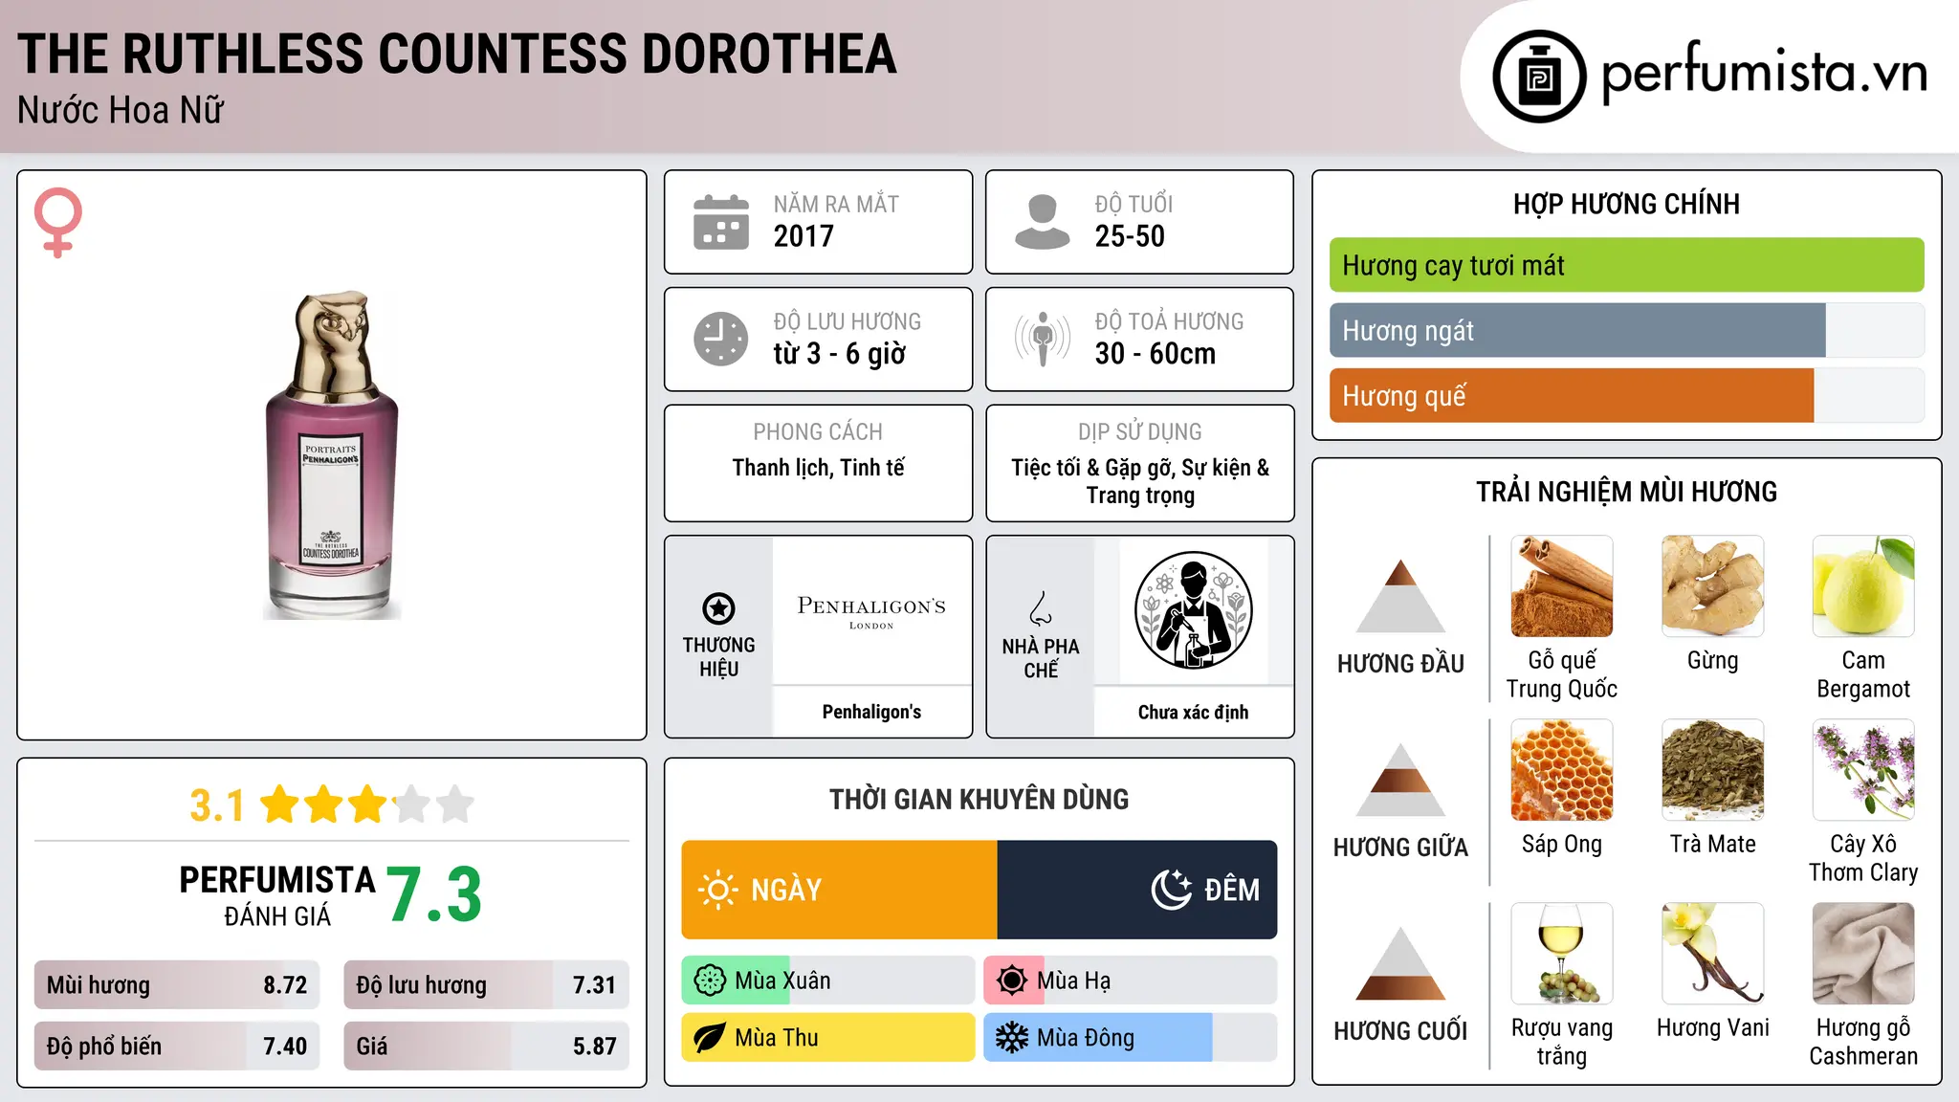The height and width of the screenshot is (1102, 1959).
Task: Click the subtitle Nước Hoa Nữ
Action: [x=121, y=110]
